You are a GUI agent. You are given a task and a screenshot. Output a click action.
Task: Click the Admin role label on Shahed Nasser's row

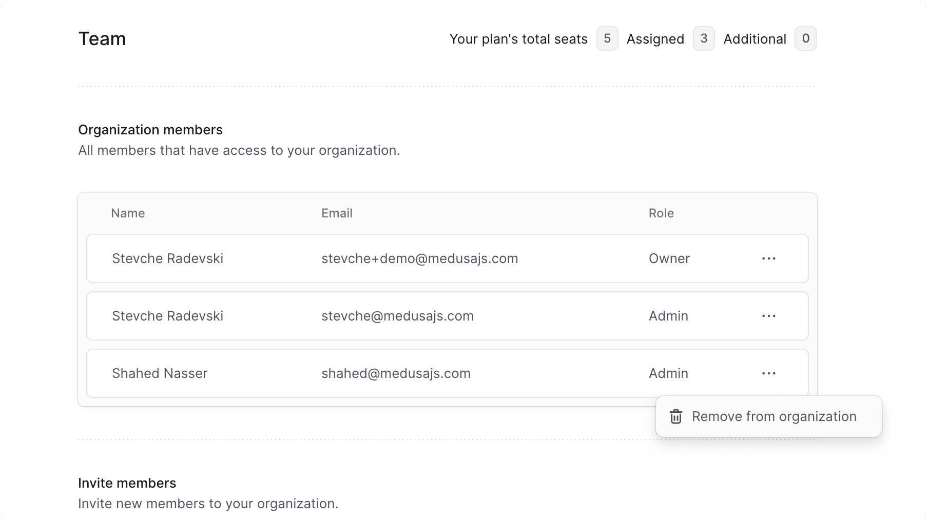click(668, 373)
